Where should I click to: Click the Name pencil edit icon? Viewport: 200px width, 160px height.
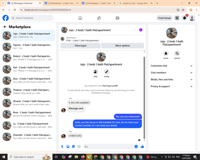coord(107,72)
